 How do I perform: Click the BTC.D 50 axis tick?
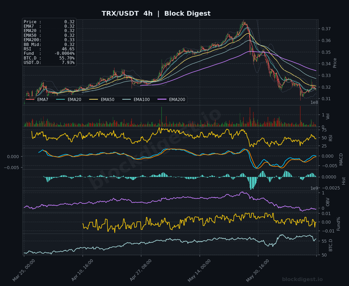324,255
